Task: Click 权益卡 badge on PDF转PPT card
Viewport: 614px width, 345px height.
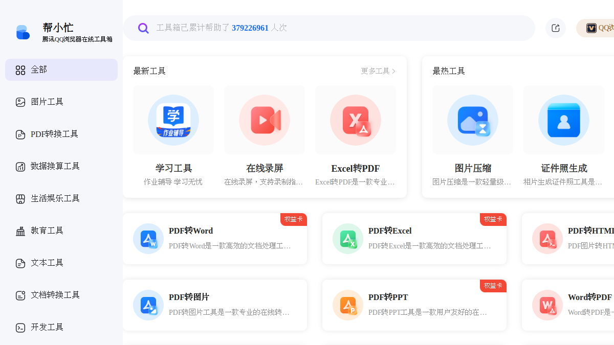Action: click(x=493, y=286)
